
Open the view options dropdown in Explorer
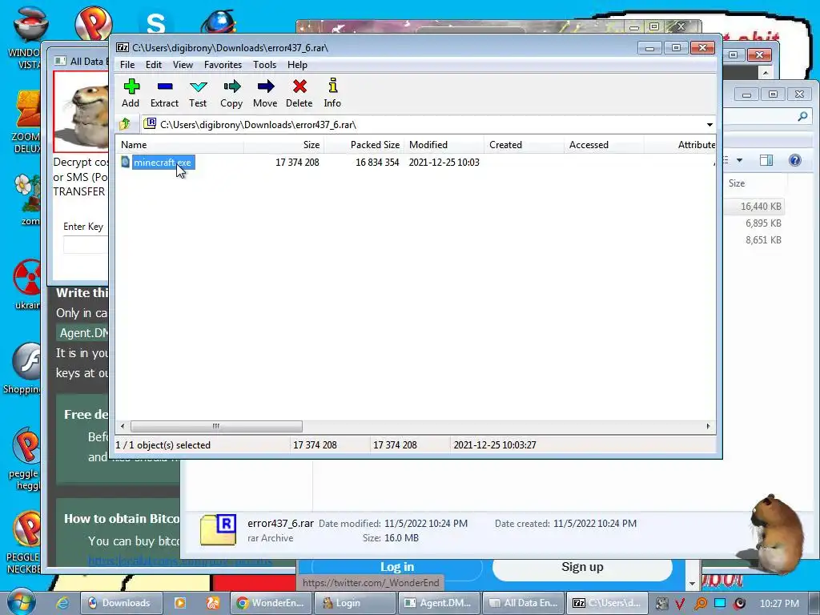pyautogui.click(x=739, y=160)
